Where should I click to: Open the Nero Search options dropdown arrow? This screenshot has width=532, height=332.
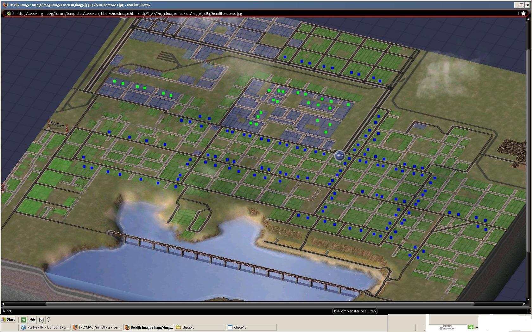point(477,328)
